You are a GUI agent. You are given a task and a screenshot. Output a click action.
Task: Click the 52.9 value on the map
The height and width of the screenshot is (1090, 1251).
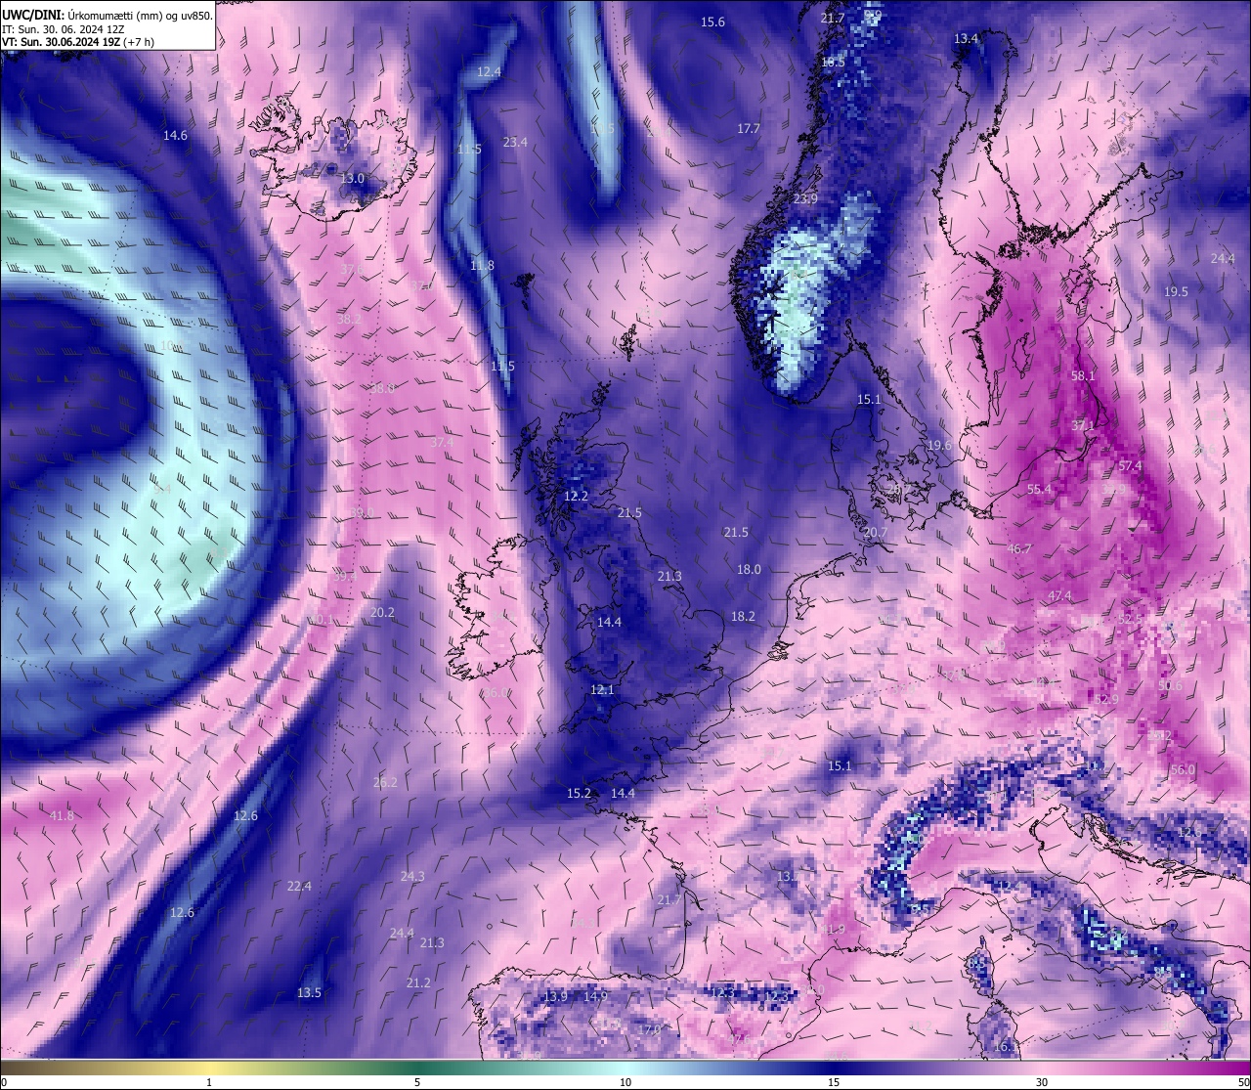(x=1106, y=700)
